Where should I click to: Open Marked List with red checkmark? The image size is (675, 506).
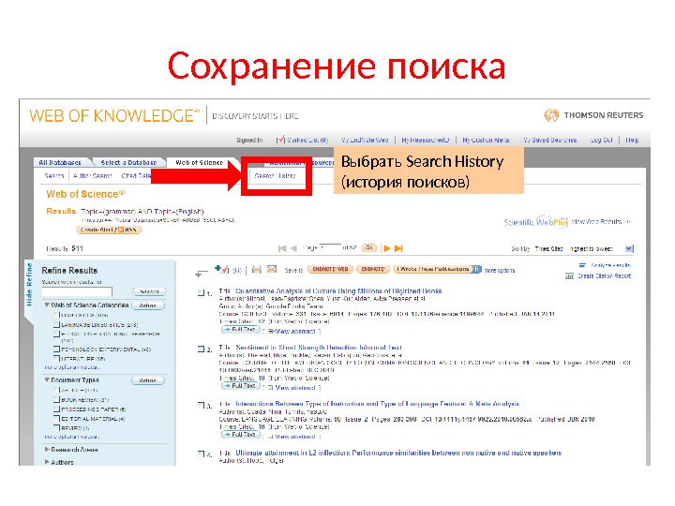(x=302, y=140)
